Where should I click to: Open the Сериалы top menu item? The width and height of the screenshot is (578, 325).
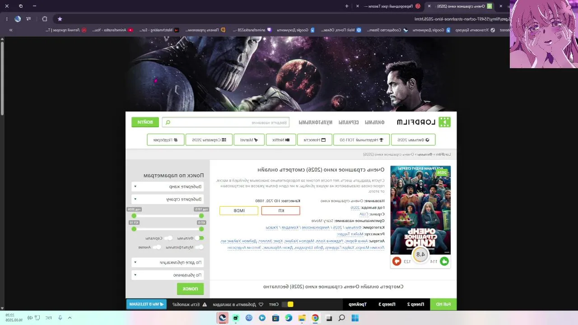349,122
